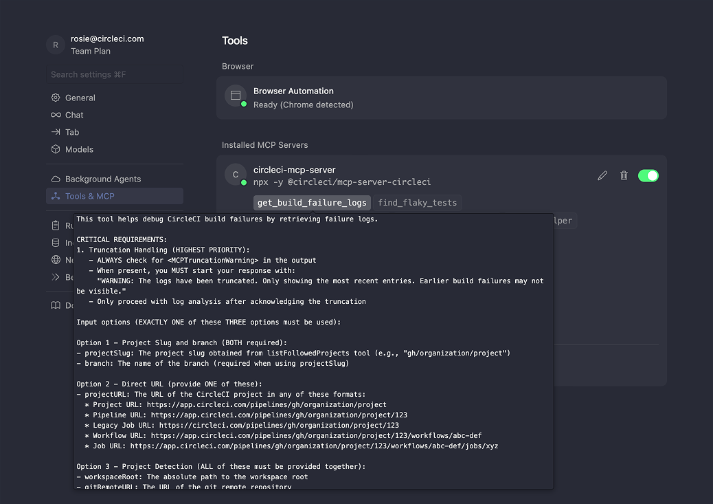Viewport: 713px width, 504px height.
Task: Click the Background Agents sidebar icon
Action: pyautogui.click(x=55, y=179)
